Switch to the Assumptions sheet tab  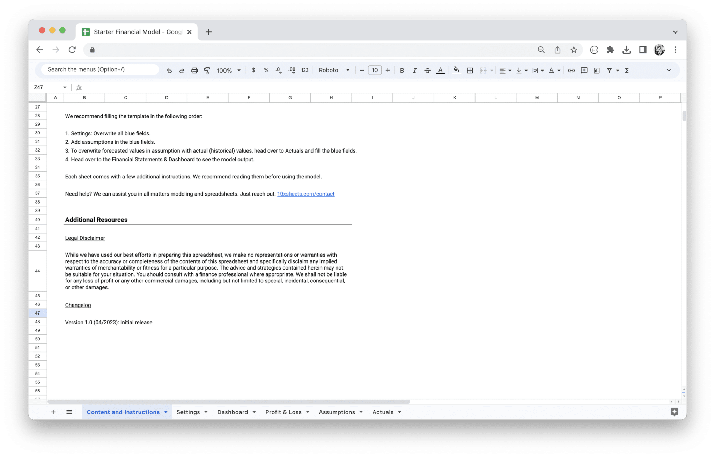click(337, 412)
